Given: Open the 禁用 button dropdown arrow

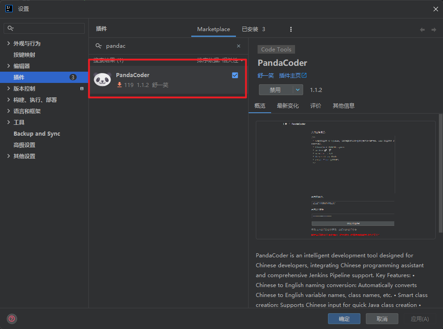Looking at the screenshot, I should tap(298, 90).
